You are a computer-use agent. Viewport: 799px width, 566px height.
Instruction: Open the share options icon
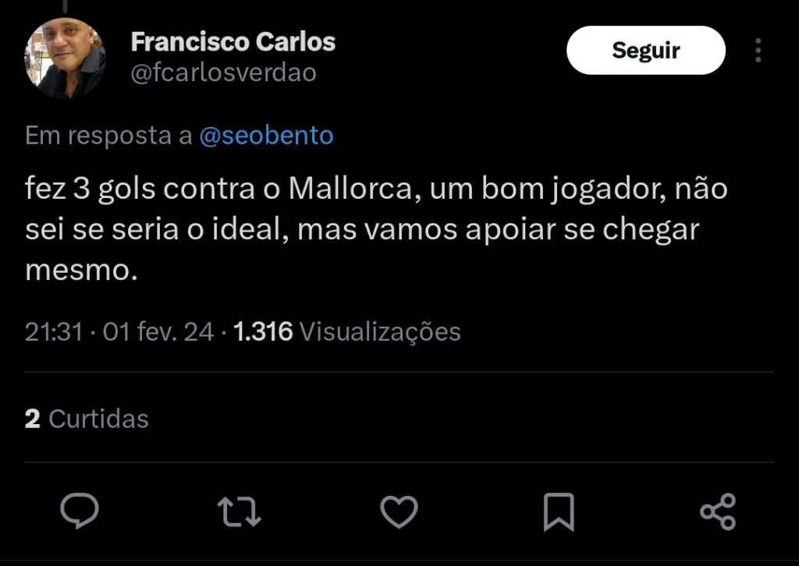718,512
